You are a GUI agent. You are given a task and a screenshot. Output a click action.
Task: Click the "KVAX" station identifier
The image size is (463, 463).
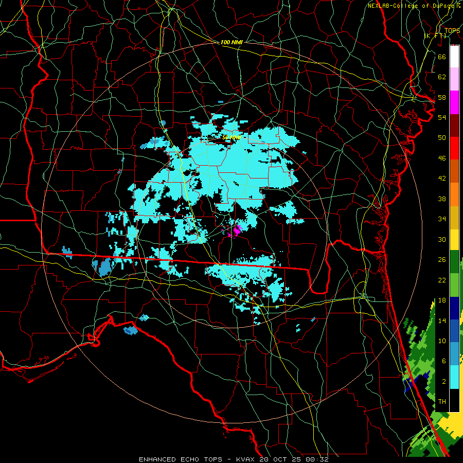(246, 459)
